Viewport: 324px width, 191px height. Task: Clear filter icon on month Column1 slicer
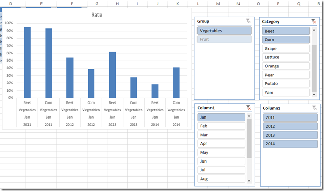(x=249, y=108)
